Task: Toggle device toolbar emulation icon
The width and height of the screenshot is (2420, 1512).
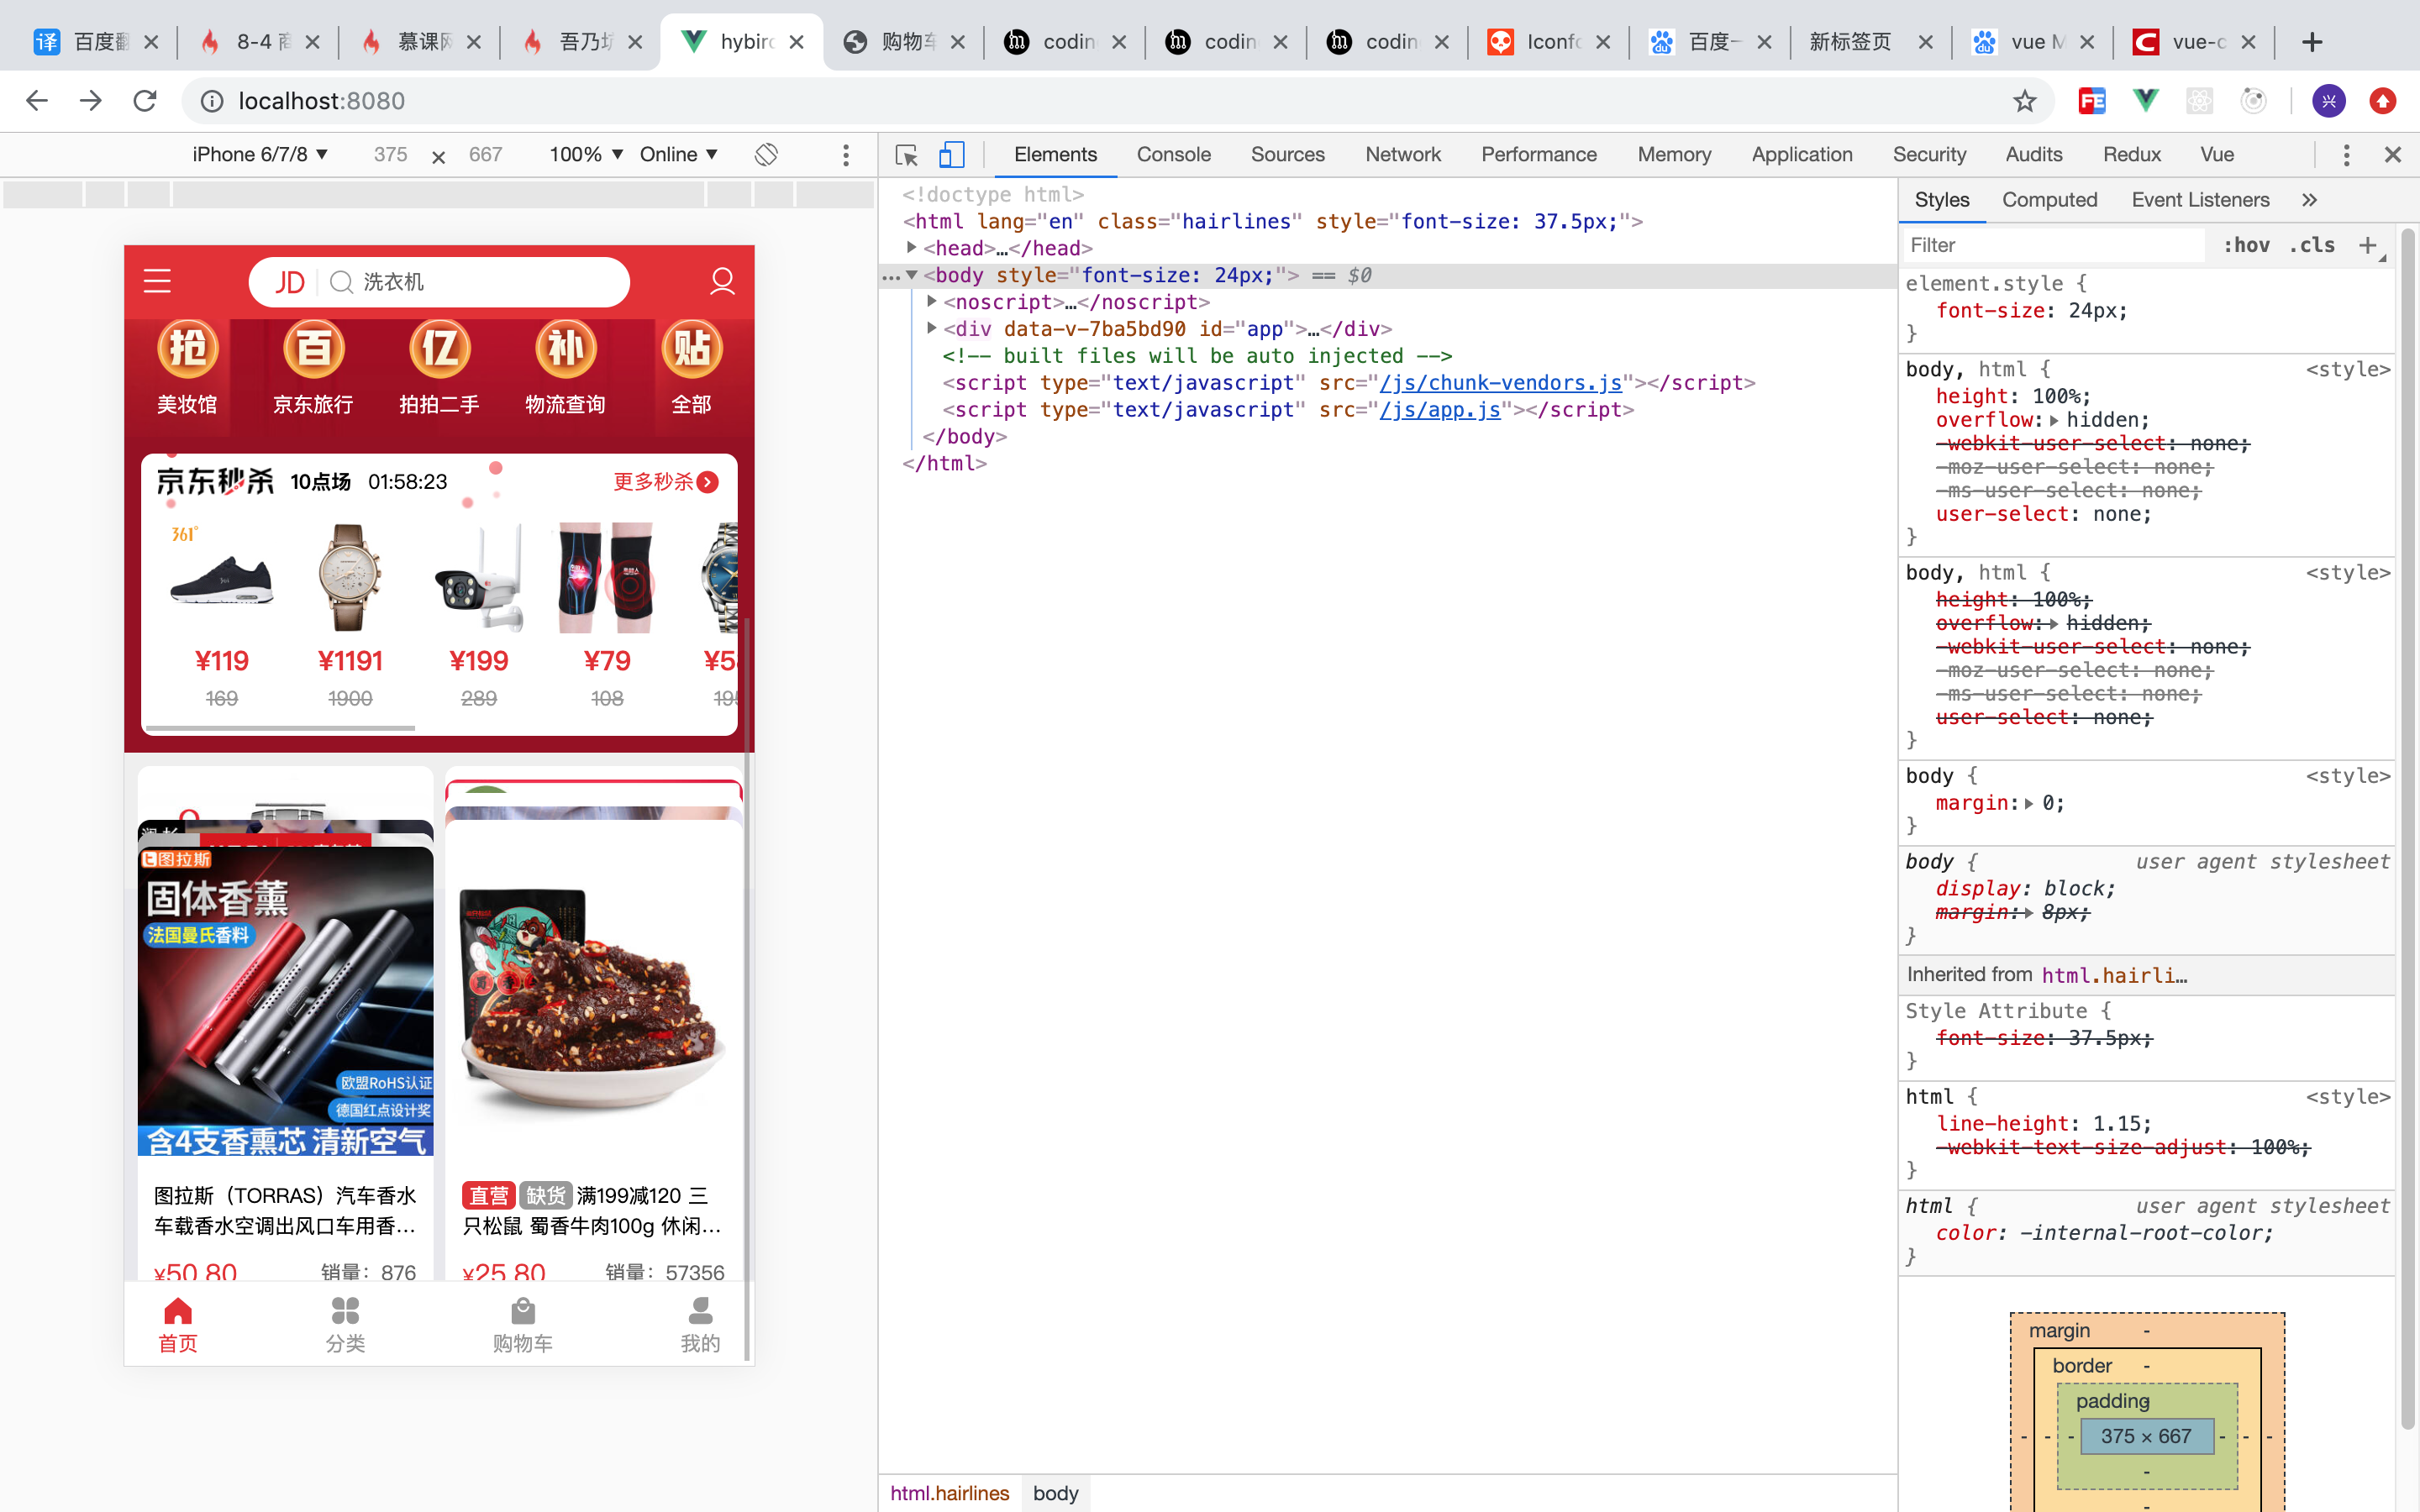Action: click(x=951, y=153)
